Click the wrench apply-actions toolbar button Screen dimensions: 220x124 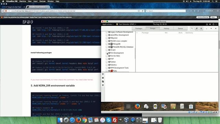[197, 29]
